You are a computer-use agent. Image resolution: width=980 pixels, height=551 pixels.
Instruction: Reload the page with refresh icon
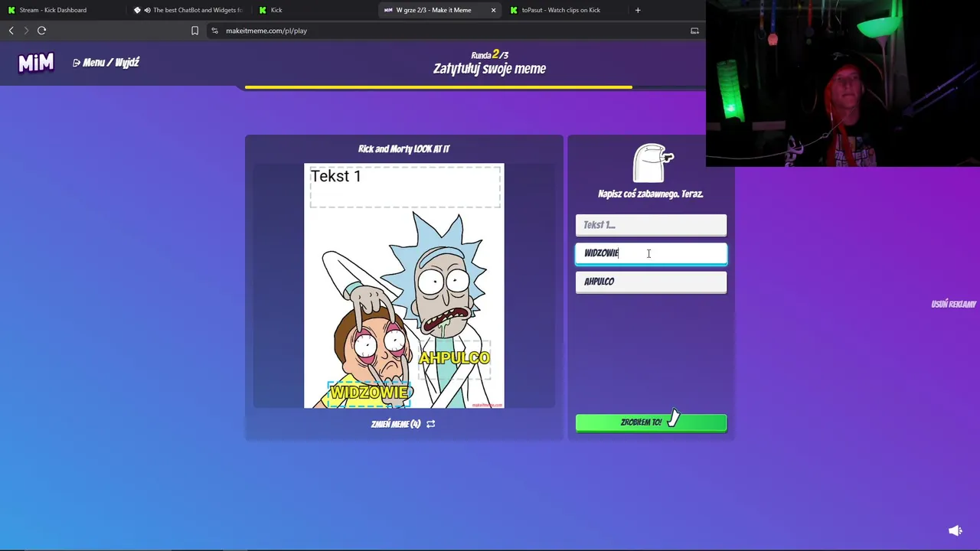(x=42, y=31)
